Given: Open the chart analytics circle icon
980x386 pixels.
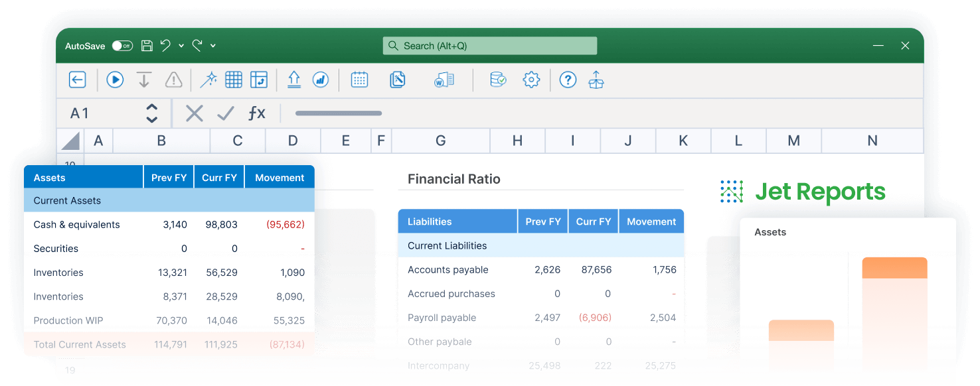Looking at the screenshot, I should [321, 80].
